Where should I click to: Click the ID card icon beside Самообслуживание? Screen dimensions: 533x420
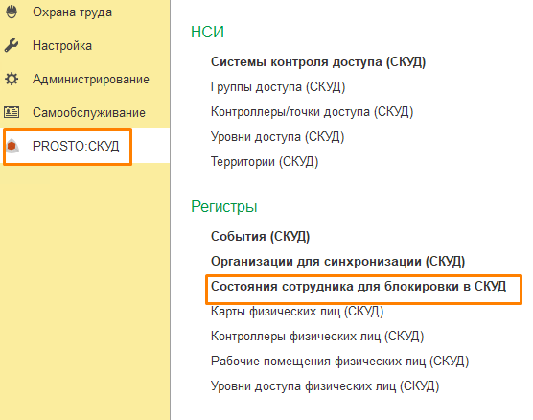click(x=12, y=112)
